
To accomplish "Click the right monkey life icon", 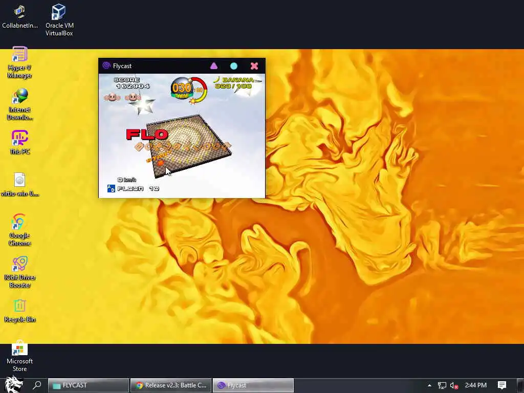I will pos(133,97).
